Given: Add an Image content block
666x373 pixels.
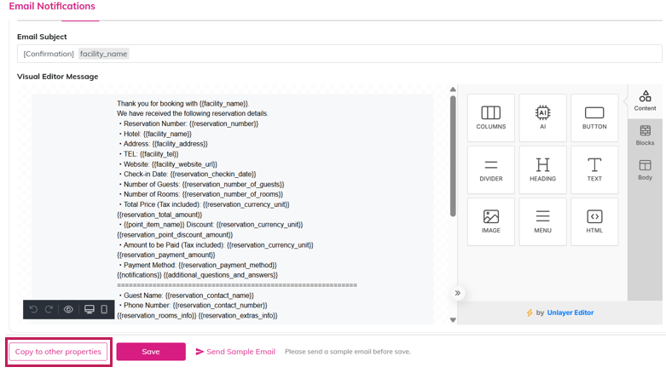Looking at the screenshot, I should [x=490, y=222].
